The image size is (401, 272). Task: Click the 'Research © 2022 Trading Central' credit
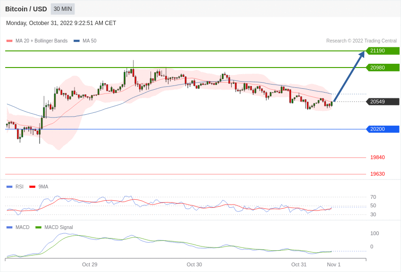[x=361, y=41]
